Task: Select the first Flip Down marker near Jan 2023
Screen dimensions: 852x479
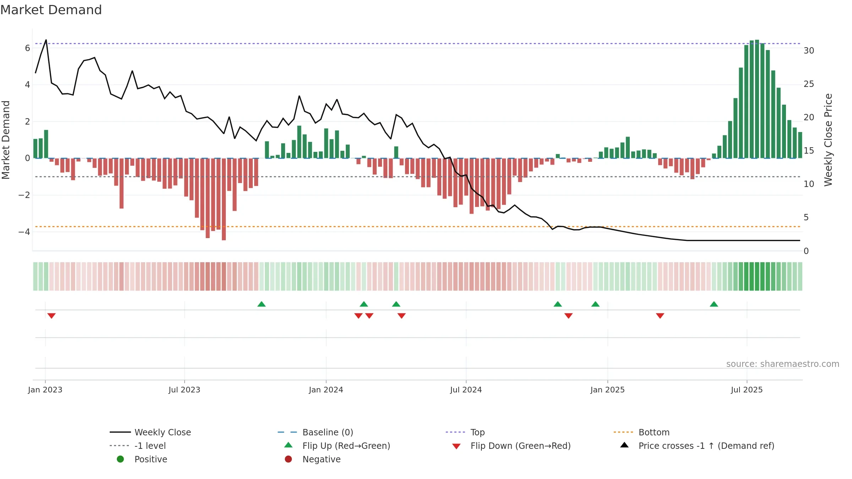Action: pyautogui.click(x=51, y=316)
